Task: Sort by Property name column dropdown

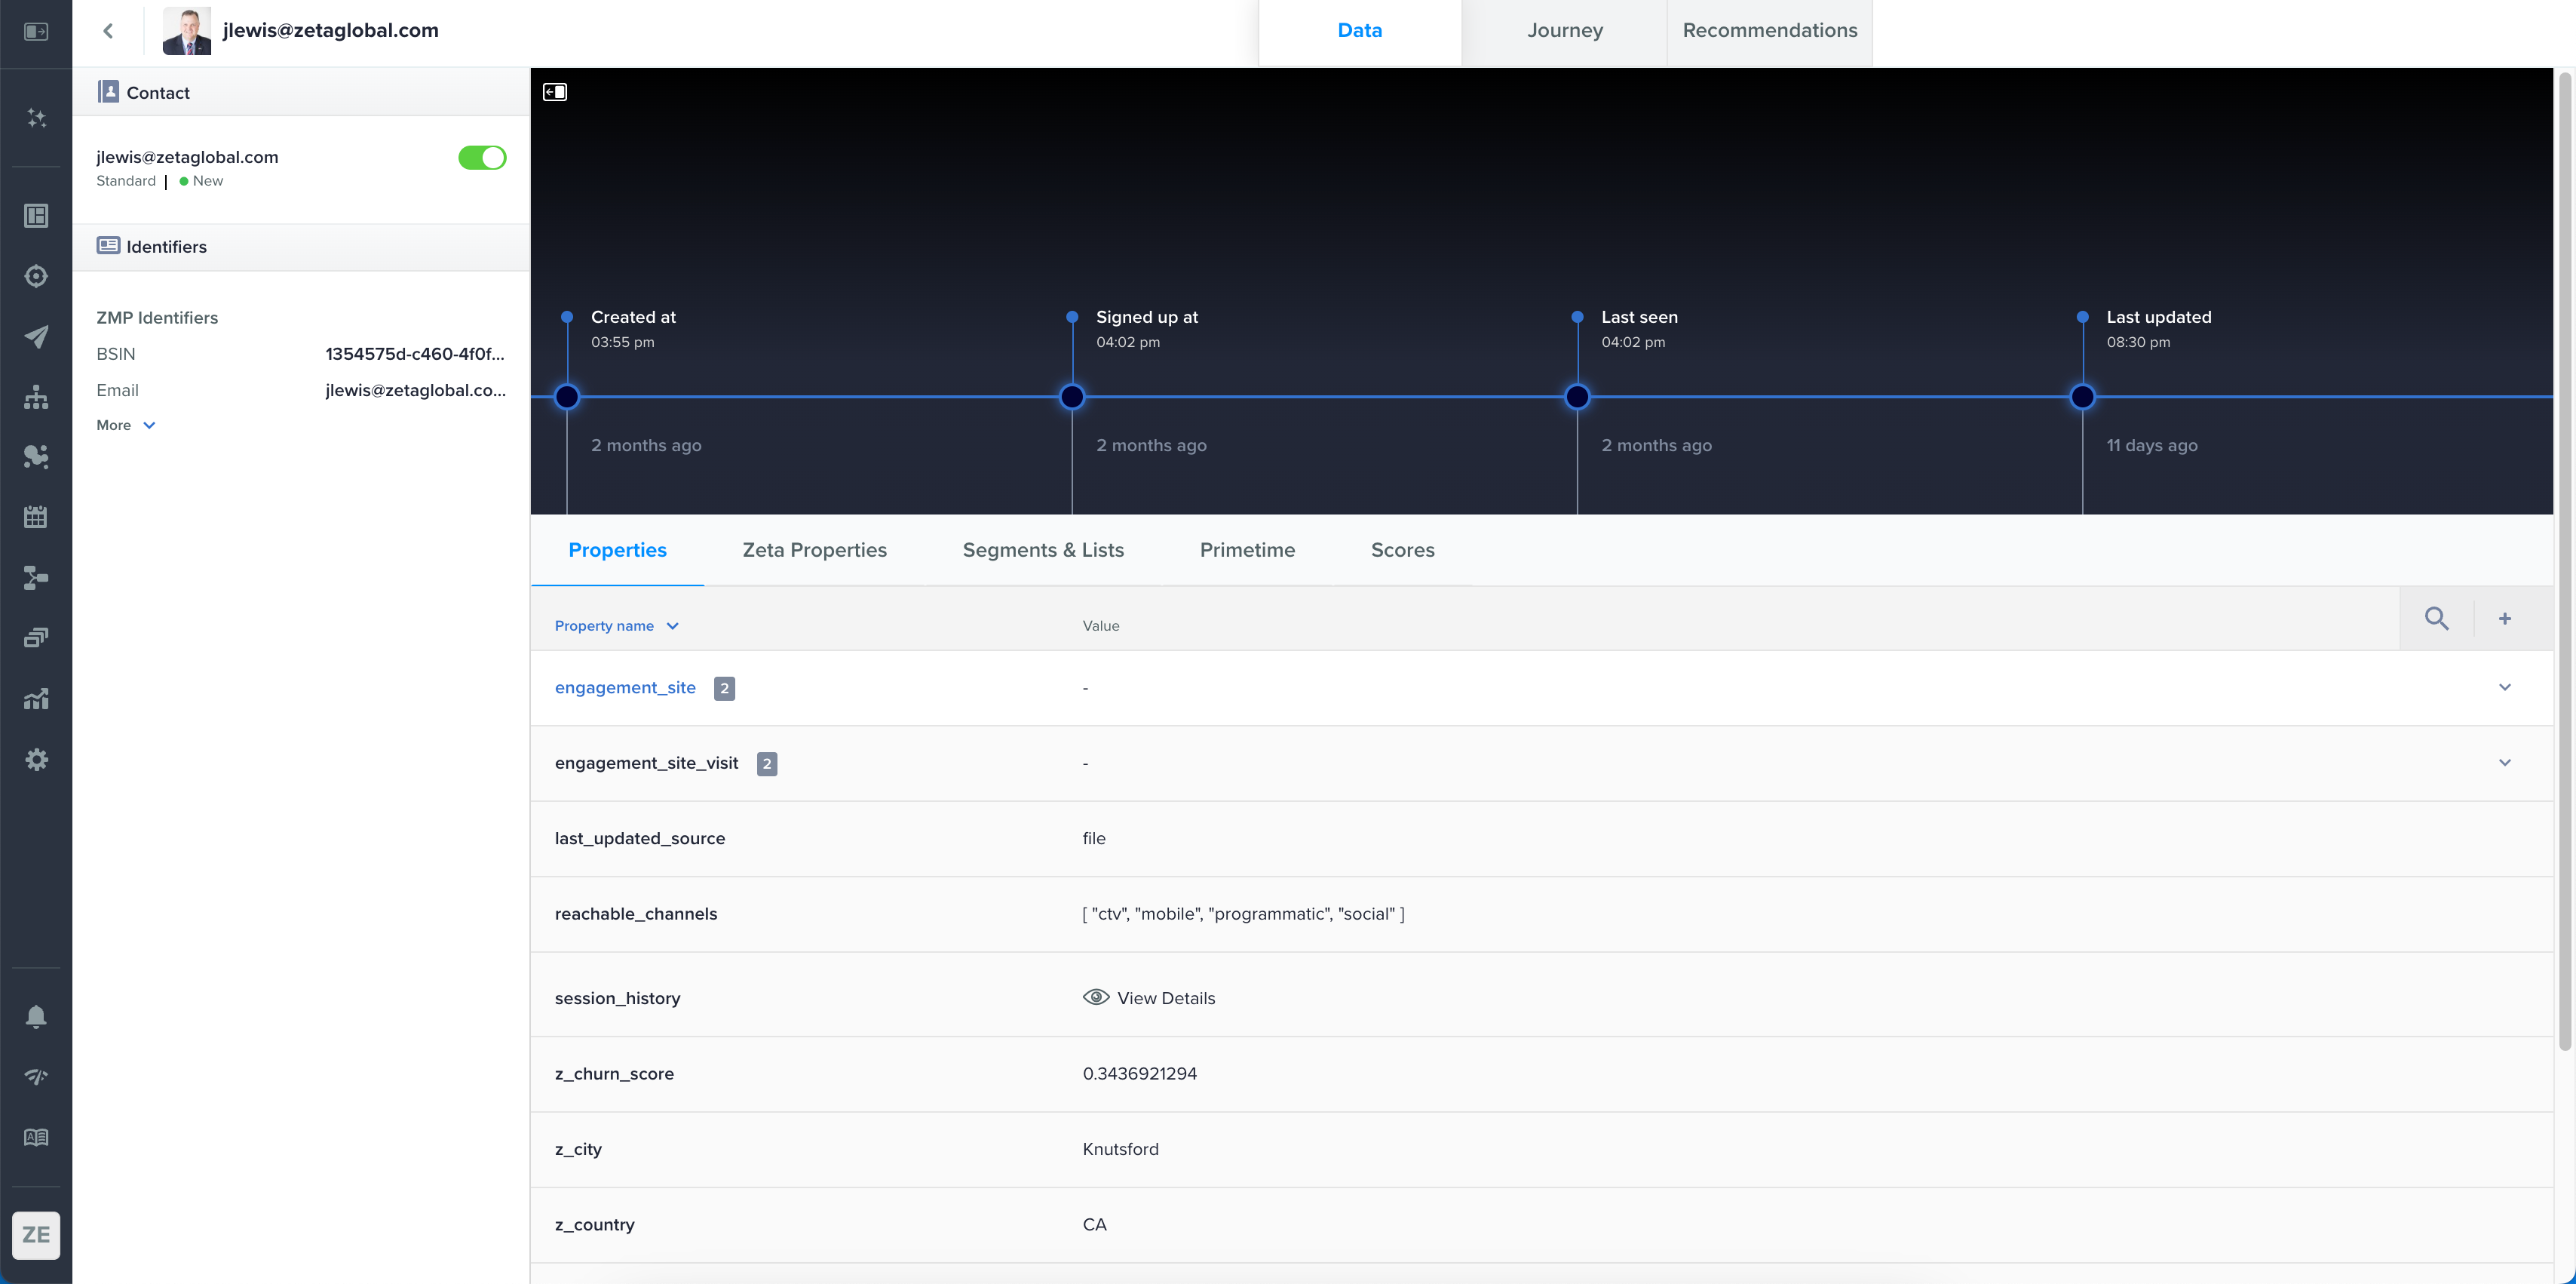Action: pos(616,625)
